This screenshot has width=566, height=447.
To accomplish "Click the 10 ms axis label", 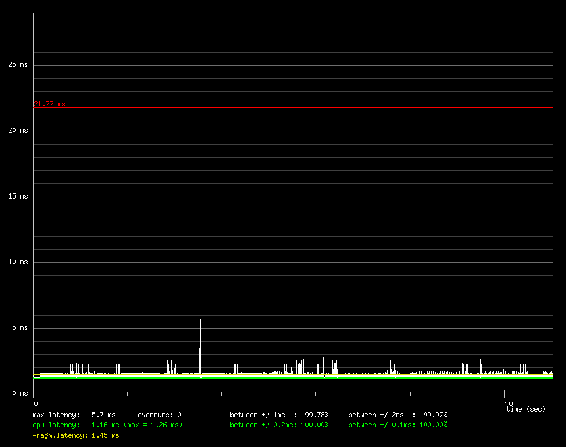I will click(18, 262).
